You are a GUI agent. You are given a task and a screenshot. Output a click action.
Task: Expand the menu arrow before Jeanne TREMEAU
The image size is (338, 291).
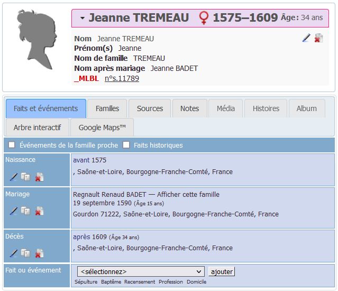point(83,19)
